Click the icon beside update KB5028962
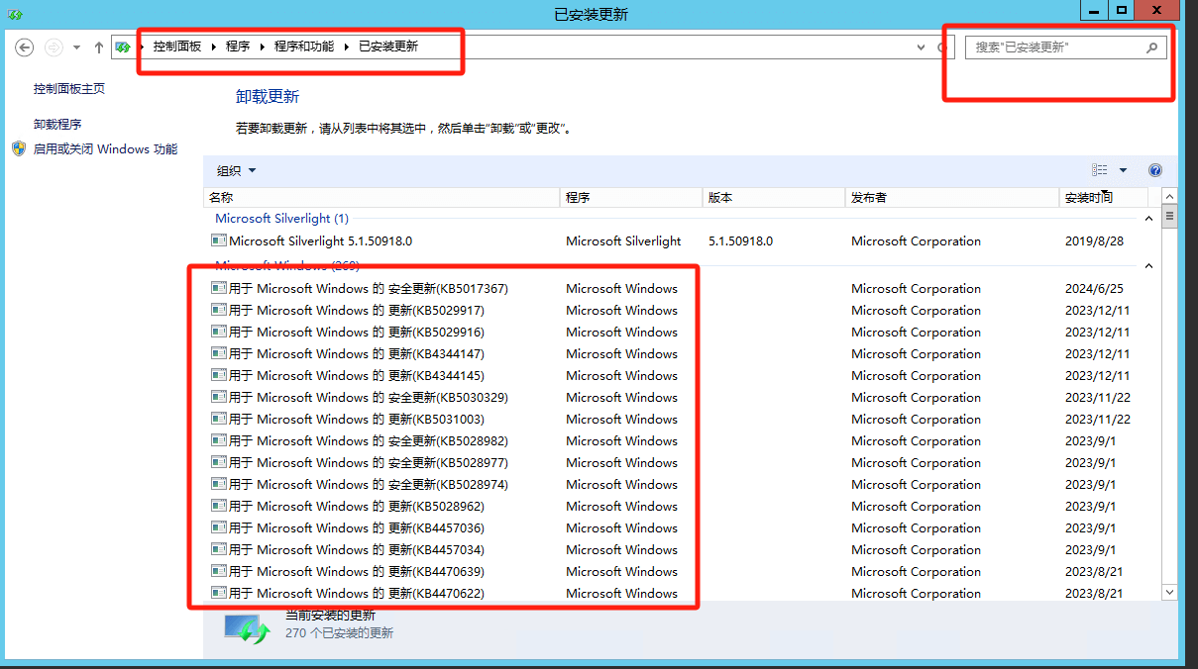The height and width of the screenshot is (669, 1198). (219, 506)
